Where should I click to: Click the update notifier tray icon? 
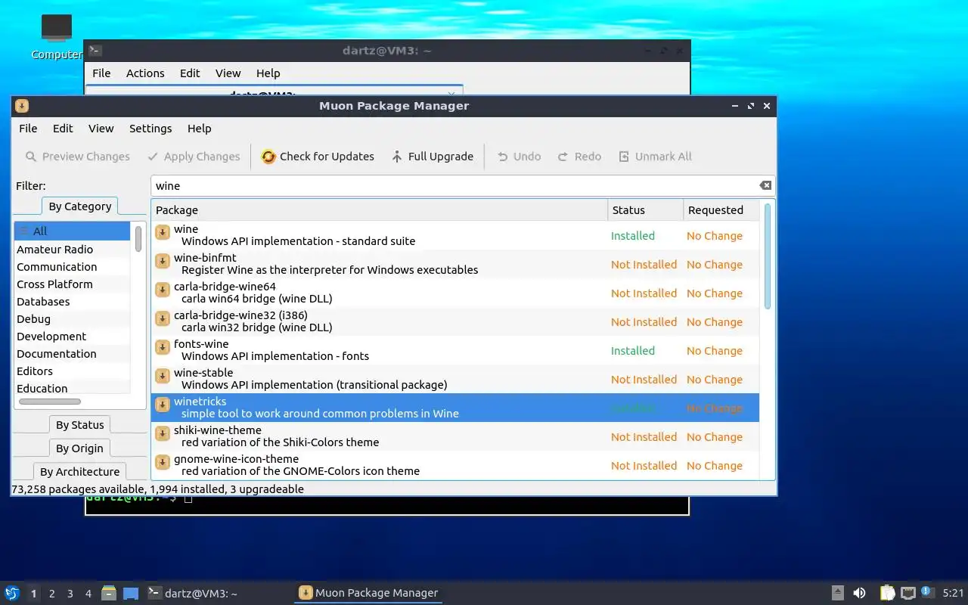[x=926, y=591]
